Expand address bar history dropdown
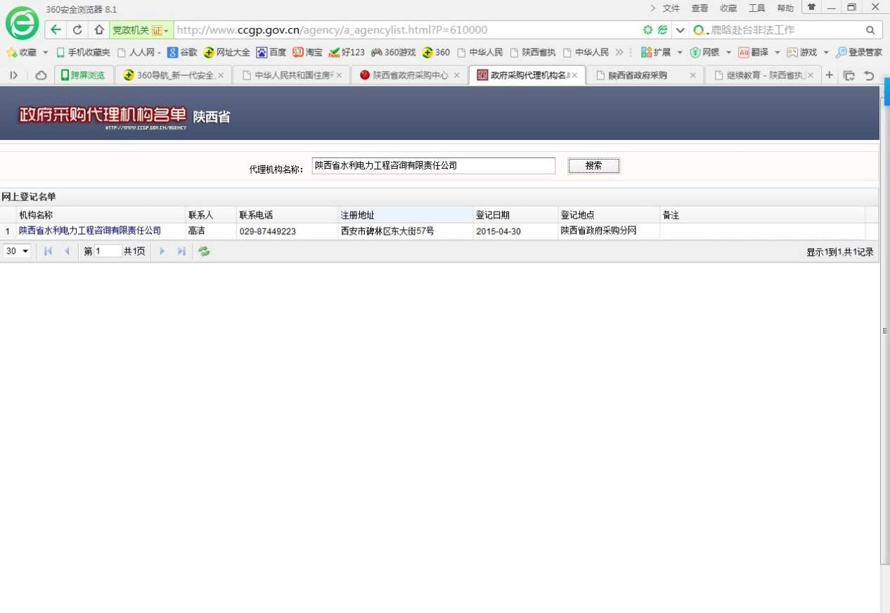890x613 pixels. click(680, 30)
